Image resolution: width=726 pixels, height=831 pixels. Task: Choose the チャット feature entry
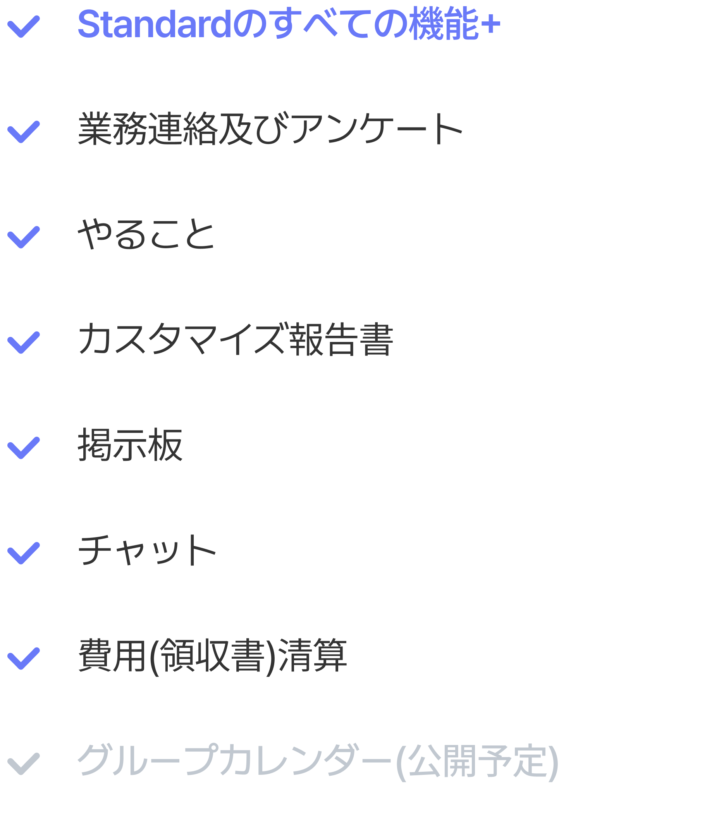(147, 550)
